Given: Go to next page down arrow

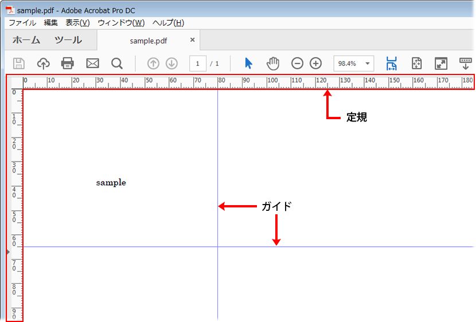Looking at the screenshot, I should [172, 64].
